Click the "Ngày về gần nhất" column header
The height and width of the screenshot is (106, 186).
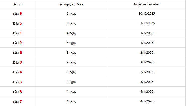click(147, 4)
